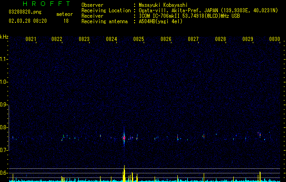This screenshot has width=286, height=182.
Task: Click the Receiving Location label
Action: pyautogui.click(x=106, y=10)
